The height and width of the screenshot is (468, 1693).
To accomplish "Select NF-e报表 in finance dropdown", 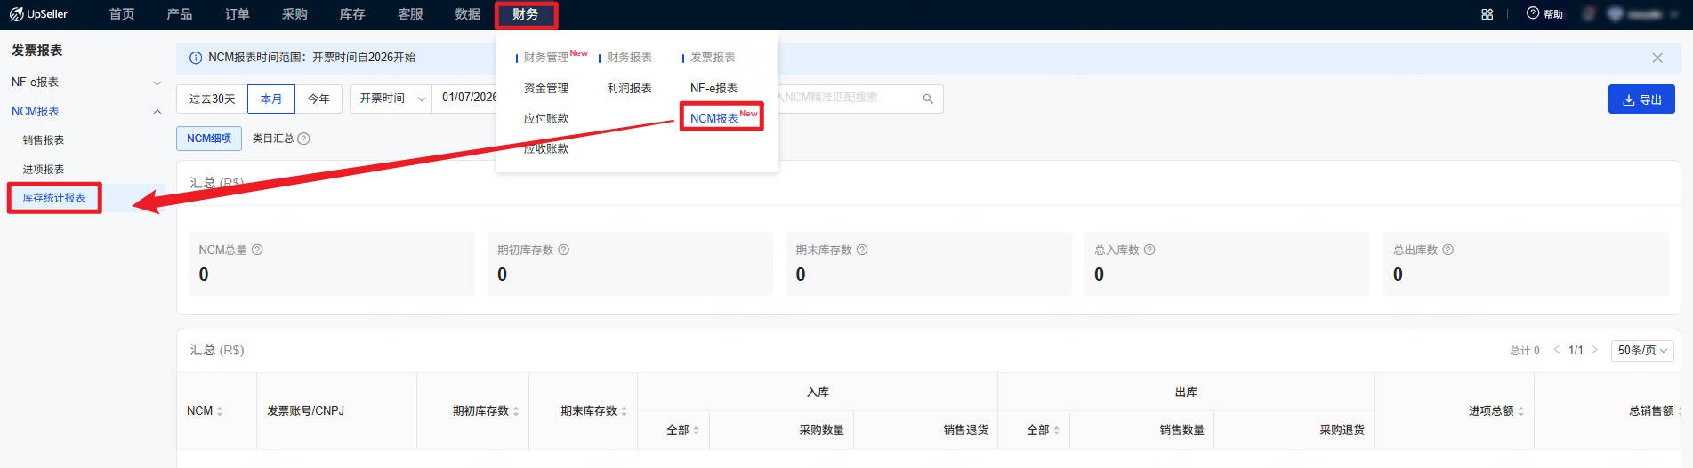I will (713, 89).
